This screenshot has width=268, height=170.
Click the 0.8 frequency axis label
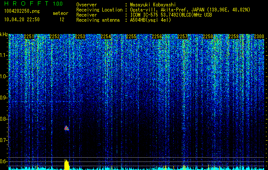pyautogui.click(x=4, y=119)
